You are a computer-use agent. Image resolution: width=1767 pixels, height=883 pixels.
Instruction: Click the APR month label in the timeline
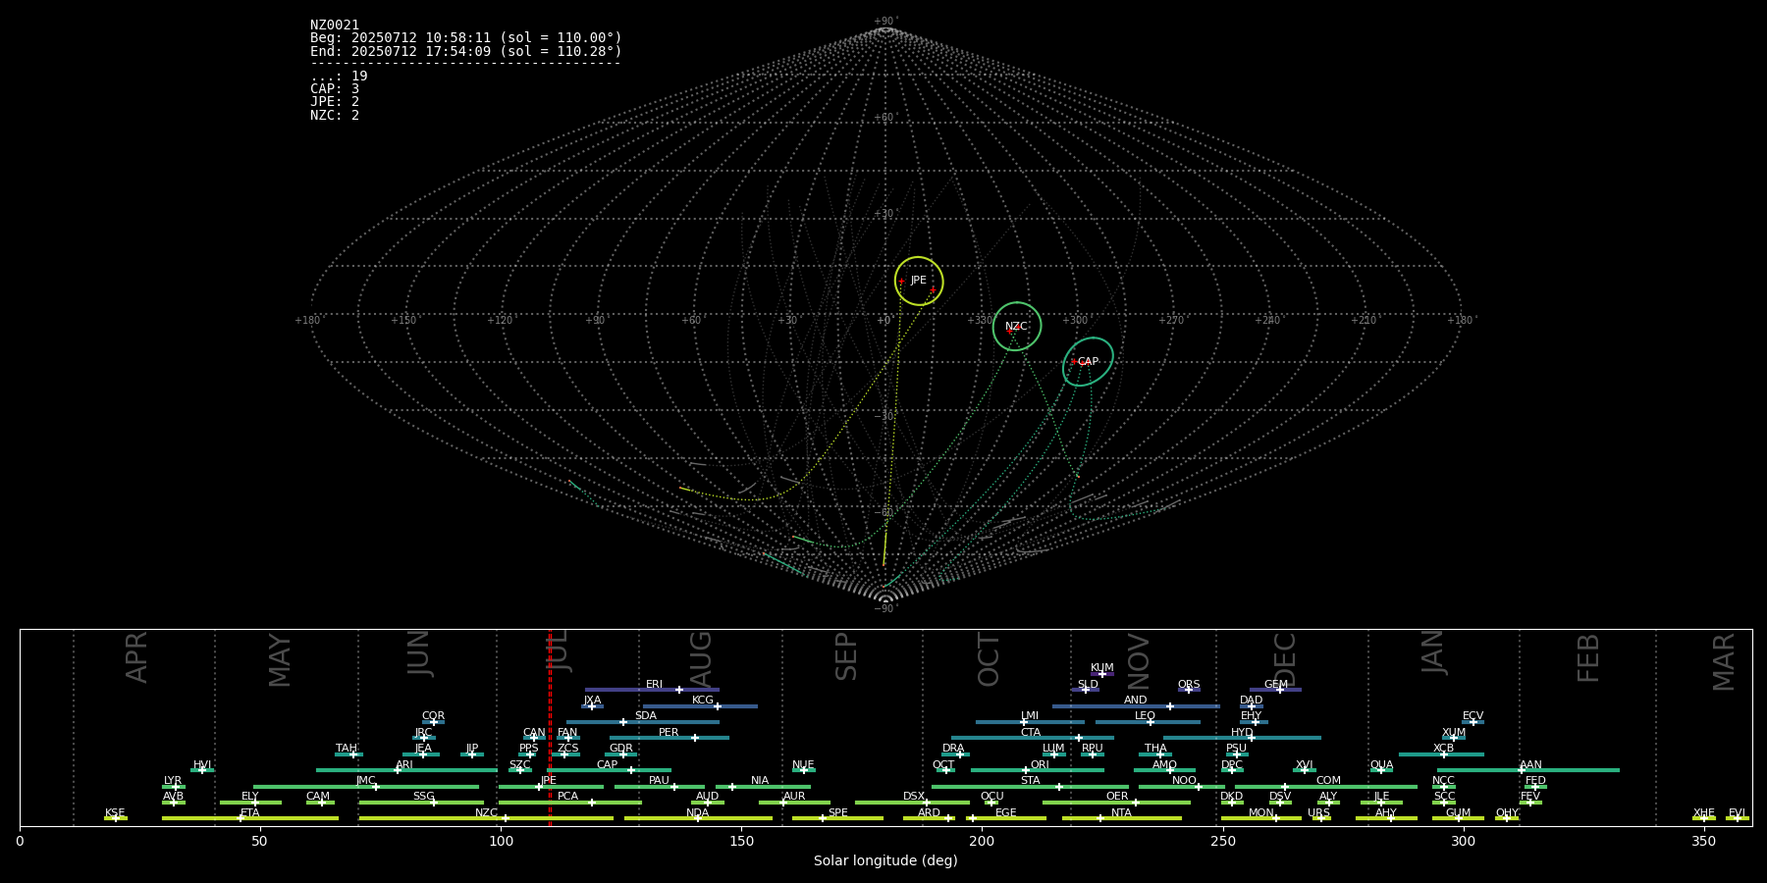tap(136, 657)
